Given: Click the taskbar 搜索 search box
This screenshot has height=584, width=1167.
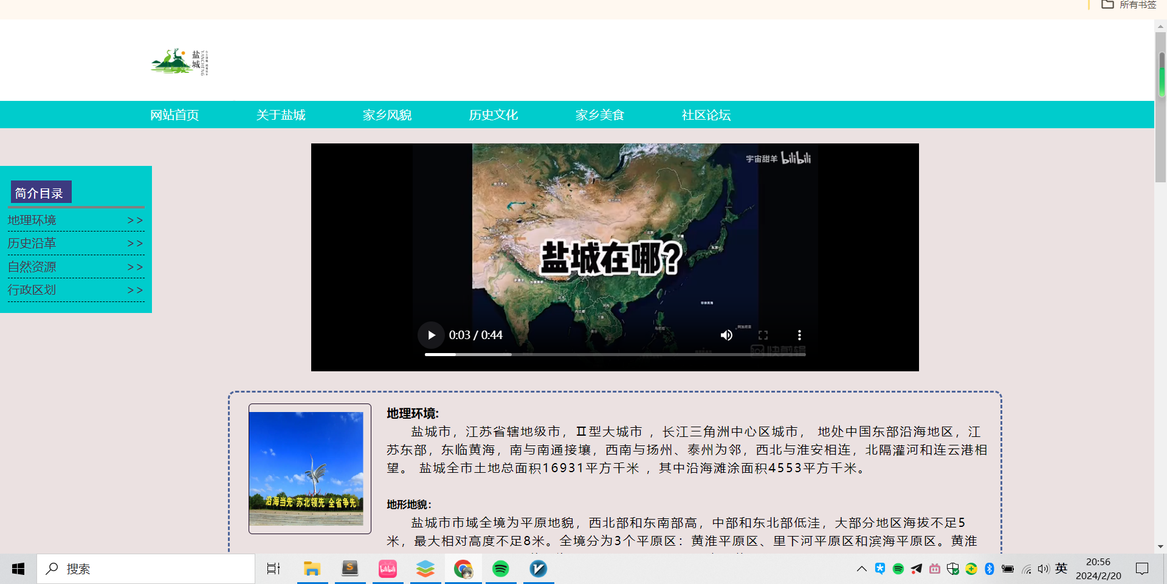Looking at the screenshot, I should 146,569.
